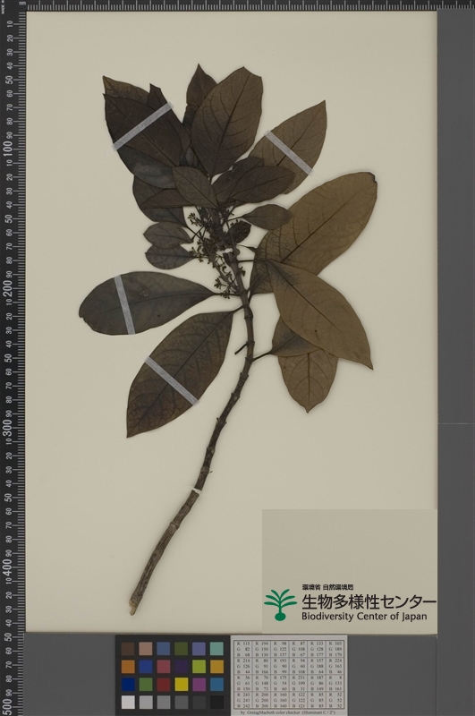Select the white swatch in the color checker
The height and width of the screenshot is (716, 475).
[128, 702]
